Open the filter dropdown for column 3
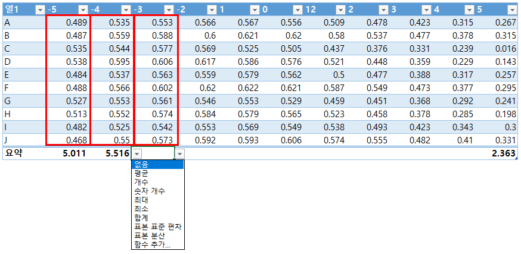 [426, 10]
